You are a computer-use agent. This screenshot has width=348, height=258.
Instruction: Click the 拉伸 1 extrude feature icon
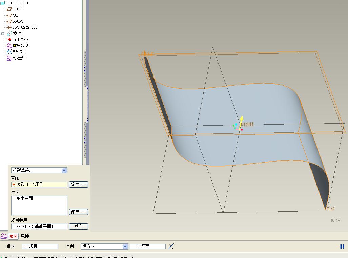pos(9,34)
